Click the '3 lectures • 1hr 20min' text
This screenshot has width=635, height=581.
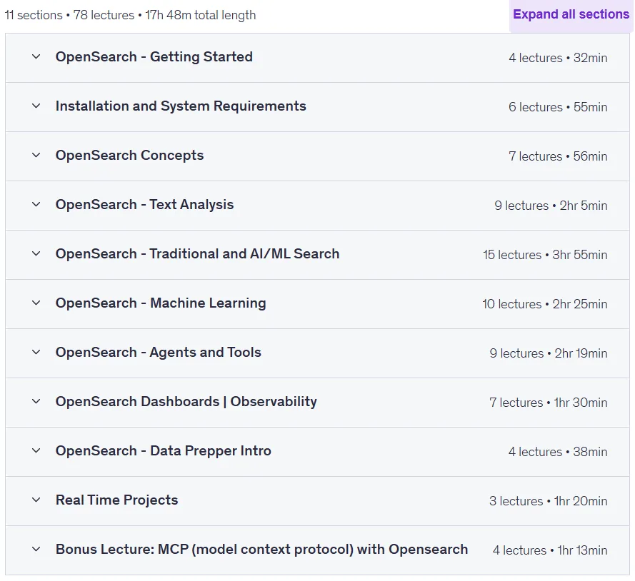[549, 501]
